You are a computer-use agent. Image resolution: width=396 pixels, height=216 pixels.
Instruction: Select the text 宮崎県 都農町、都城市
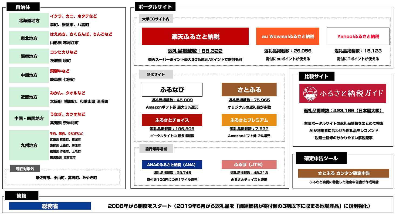click(65, 140)
